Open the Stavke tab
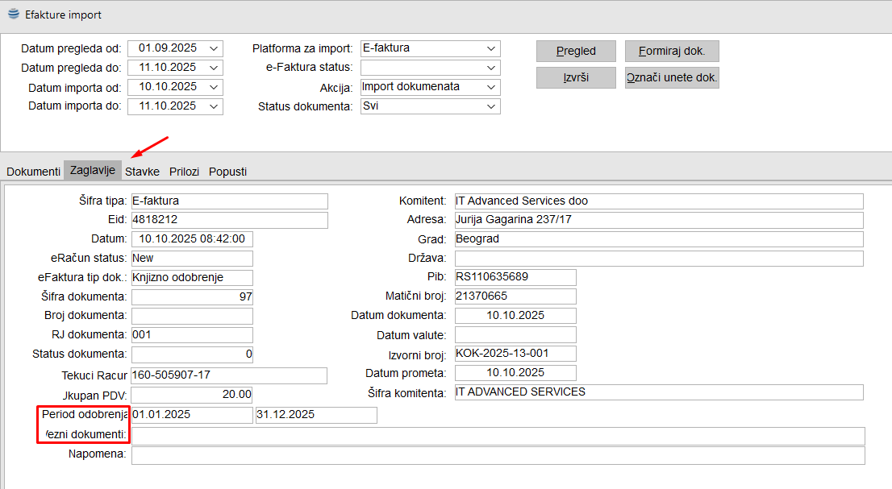The image size is (892, 489). [142, 172]
